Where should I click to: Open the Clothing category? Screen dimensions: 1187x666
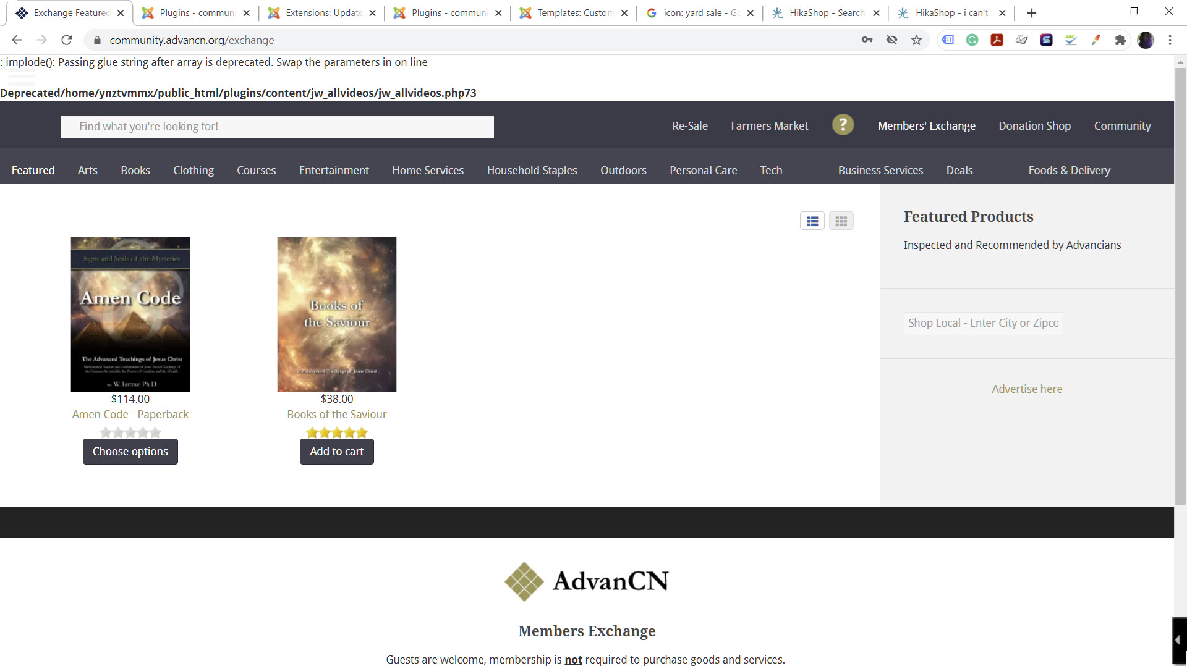[x=194, y=170]
